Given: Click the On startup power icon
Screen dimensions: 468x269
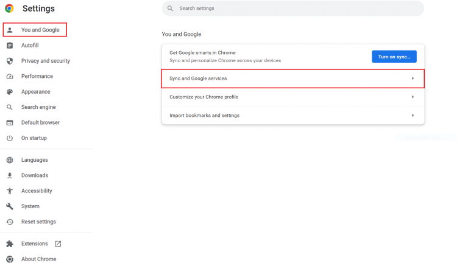Looking at the screenshot, I should click(10, 138).
